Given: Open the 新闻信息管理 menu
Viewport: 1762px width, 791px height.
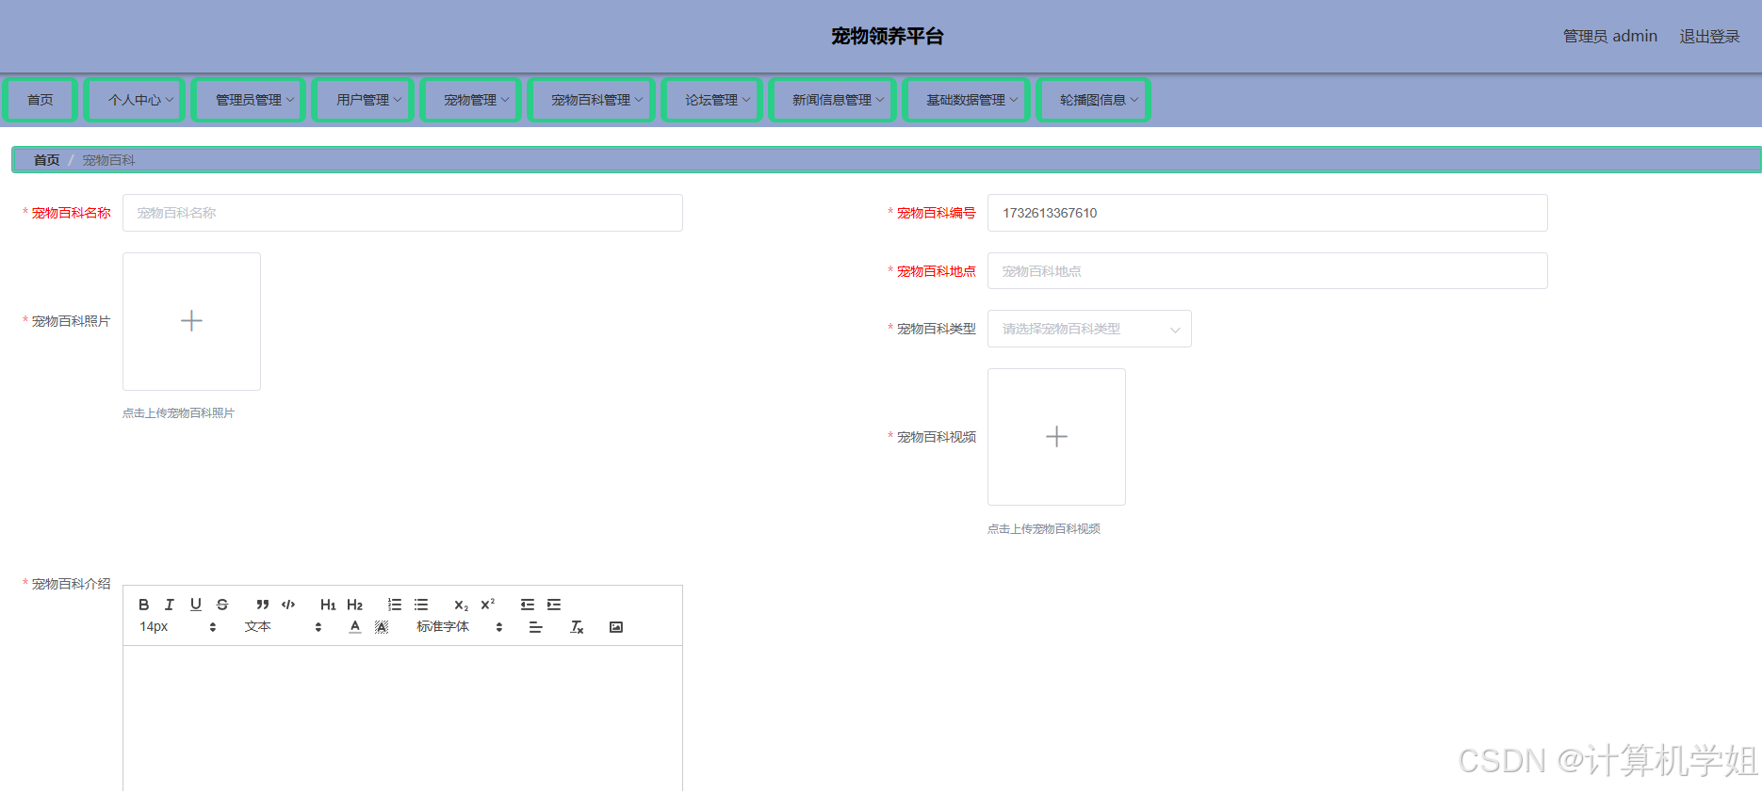Looking at the screenshot, I should (832, 100).
